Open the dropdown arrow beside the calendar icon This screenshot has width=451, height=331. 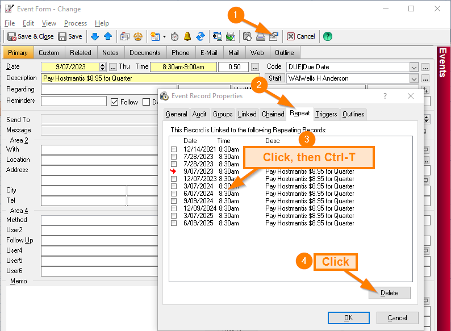click(164, 36)
